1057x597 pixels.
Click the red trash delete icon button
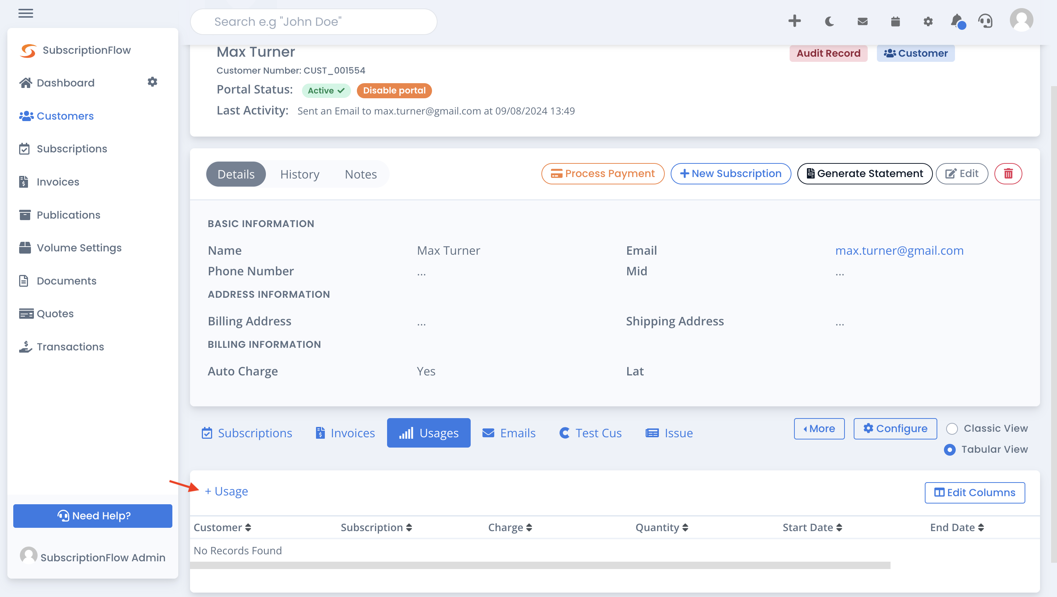[1008, 174]
